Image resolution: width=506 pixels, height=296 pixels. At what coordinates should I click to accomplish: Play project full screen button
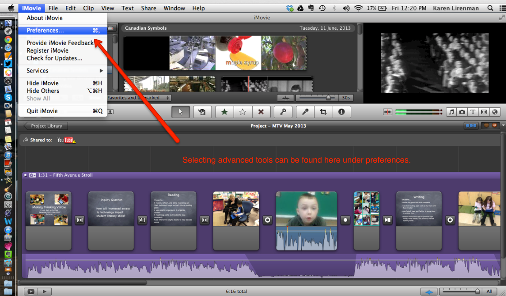pos(31,291)
